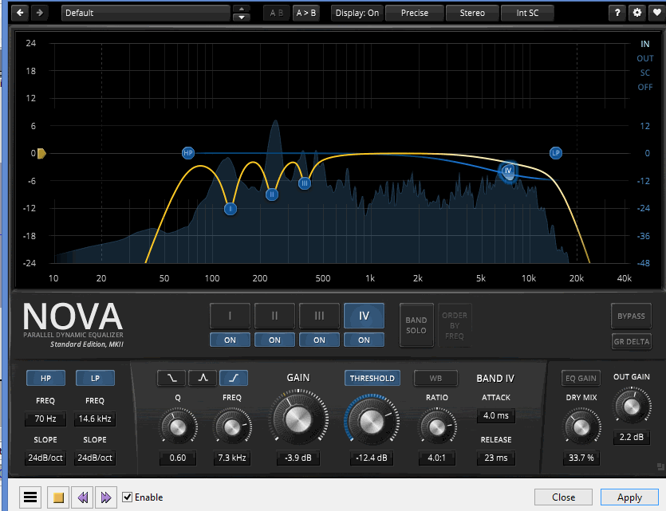Activate BAND SOLO

(416, 323)
